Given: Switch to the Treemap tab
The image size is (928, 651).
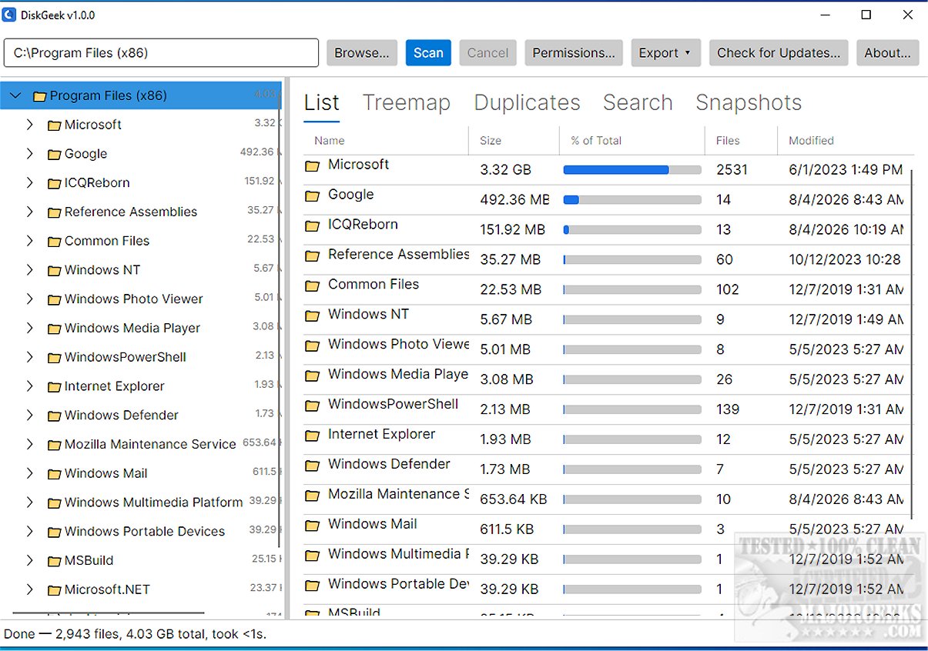Looking at the screenshot, I should (x=407, y=103).
